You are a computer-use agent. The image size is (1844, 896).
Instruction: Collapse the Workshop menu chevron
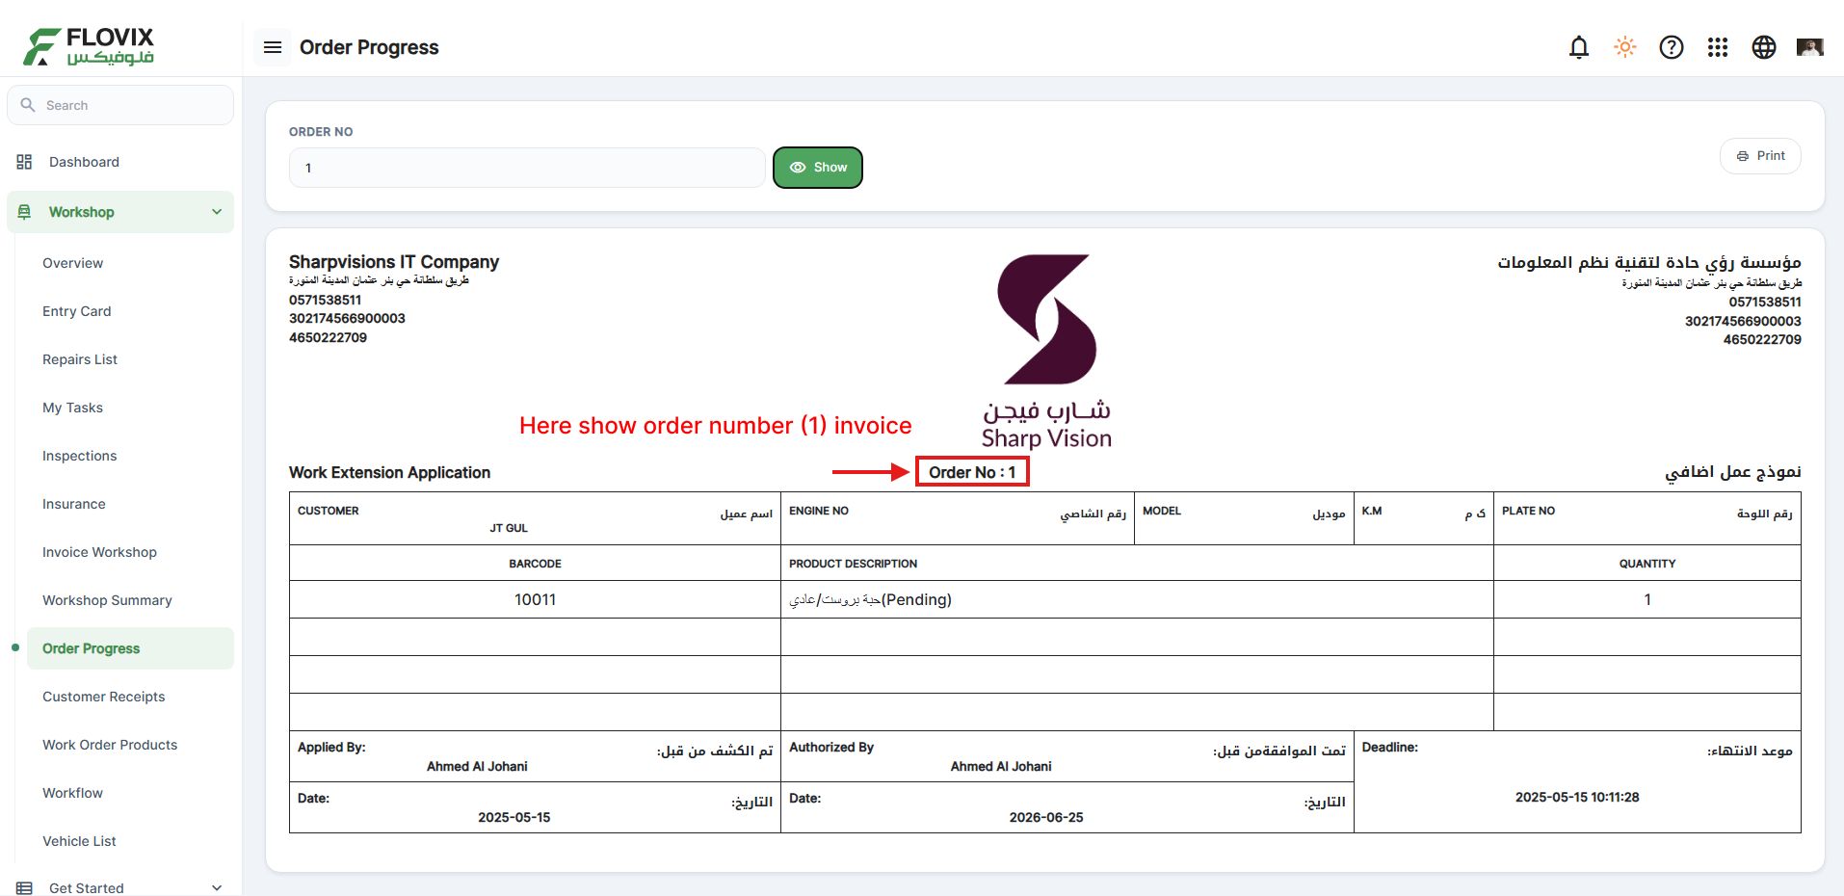(217, 212)
